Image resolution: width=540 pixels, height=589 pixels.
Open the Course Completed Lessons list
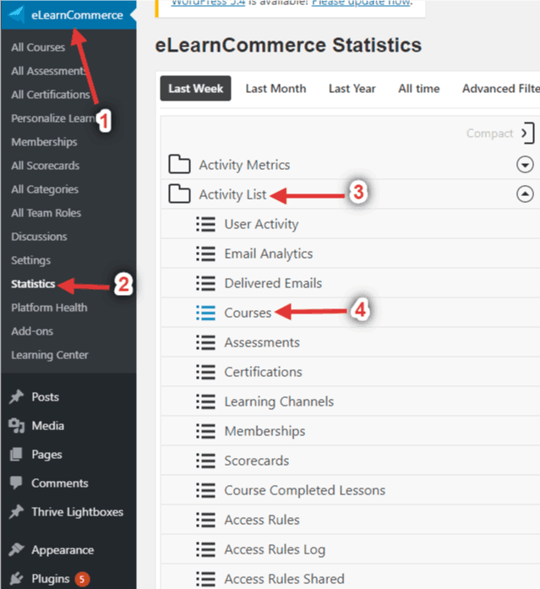(x=305, y=490)
